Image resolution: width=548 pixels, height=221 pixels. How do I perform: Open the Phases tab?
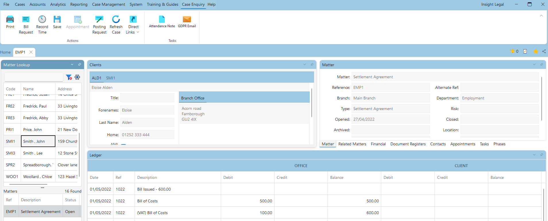click(499, 144)
